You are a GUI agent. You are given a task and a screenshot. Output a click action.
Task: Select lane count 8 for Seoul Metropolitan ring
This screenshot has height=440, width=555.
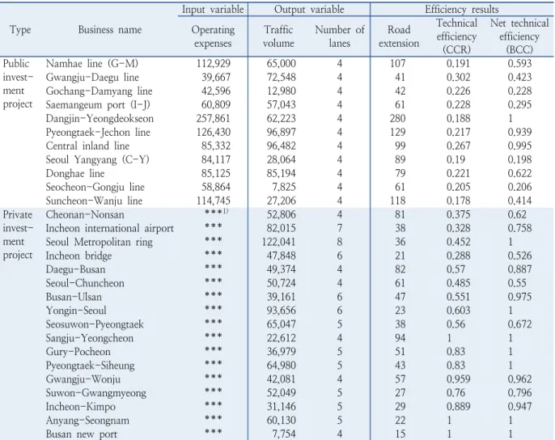pos(340,242)
